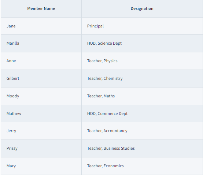Click the Jerry name cell

tap(41, 131)
